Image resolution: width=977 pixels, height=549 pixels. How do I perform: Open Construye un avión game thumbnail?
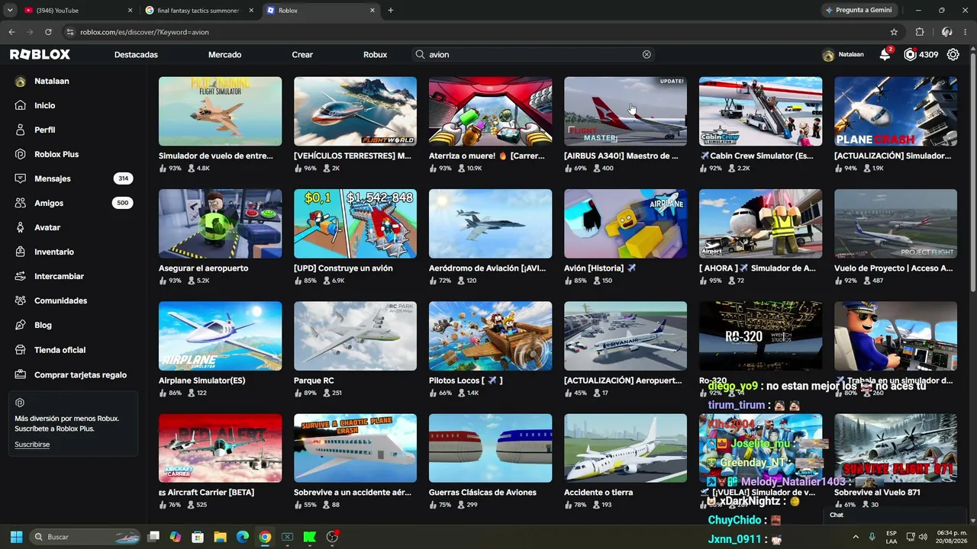(355, 223)
